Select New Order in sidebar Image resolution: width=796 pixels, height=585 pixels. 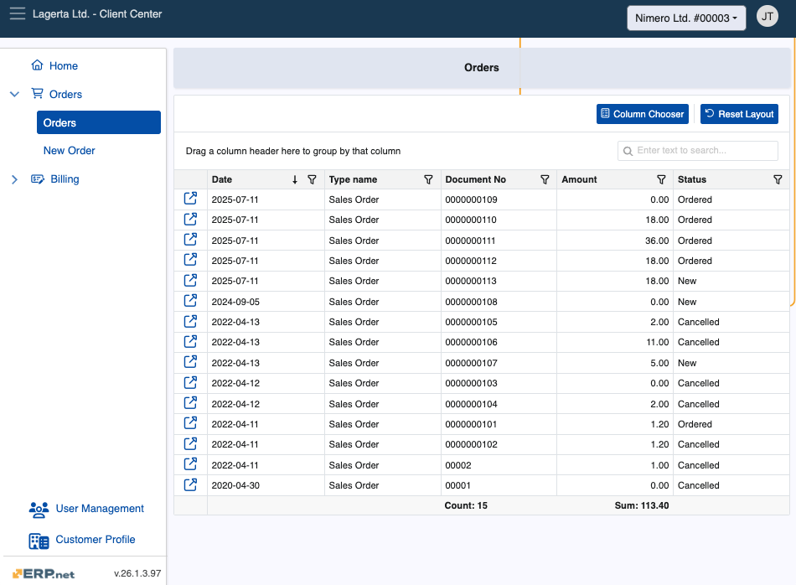(x=70, y=151)
